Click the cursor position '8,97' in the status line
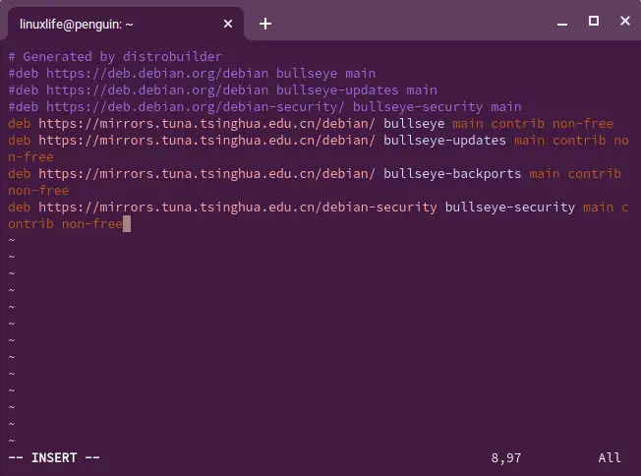641x476 pixels. point(506,458)
